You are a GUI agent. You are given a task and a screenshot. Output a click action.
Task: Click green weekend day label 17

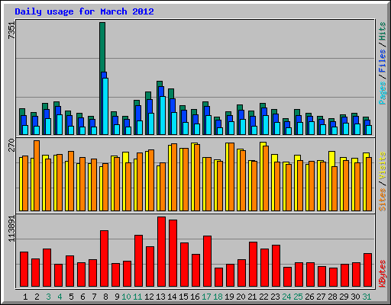pyautogui.click(x=206, y=297)
